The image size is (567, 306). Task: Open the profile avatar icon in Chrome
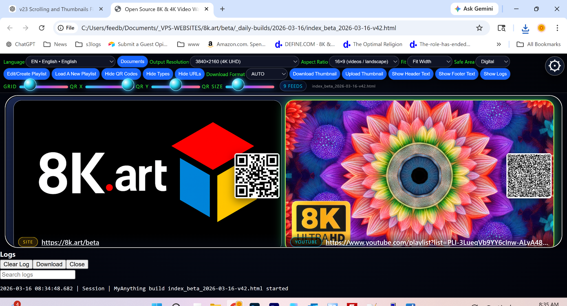pyautogui.click(x=541, y=28)
